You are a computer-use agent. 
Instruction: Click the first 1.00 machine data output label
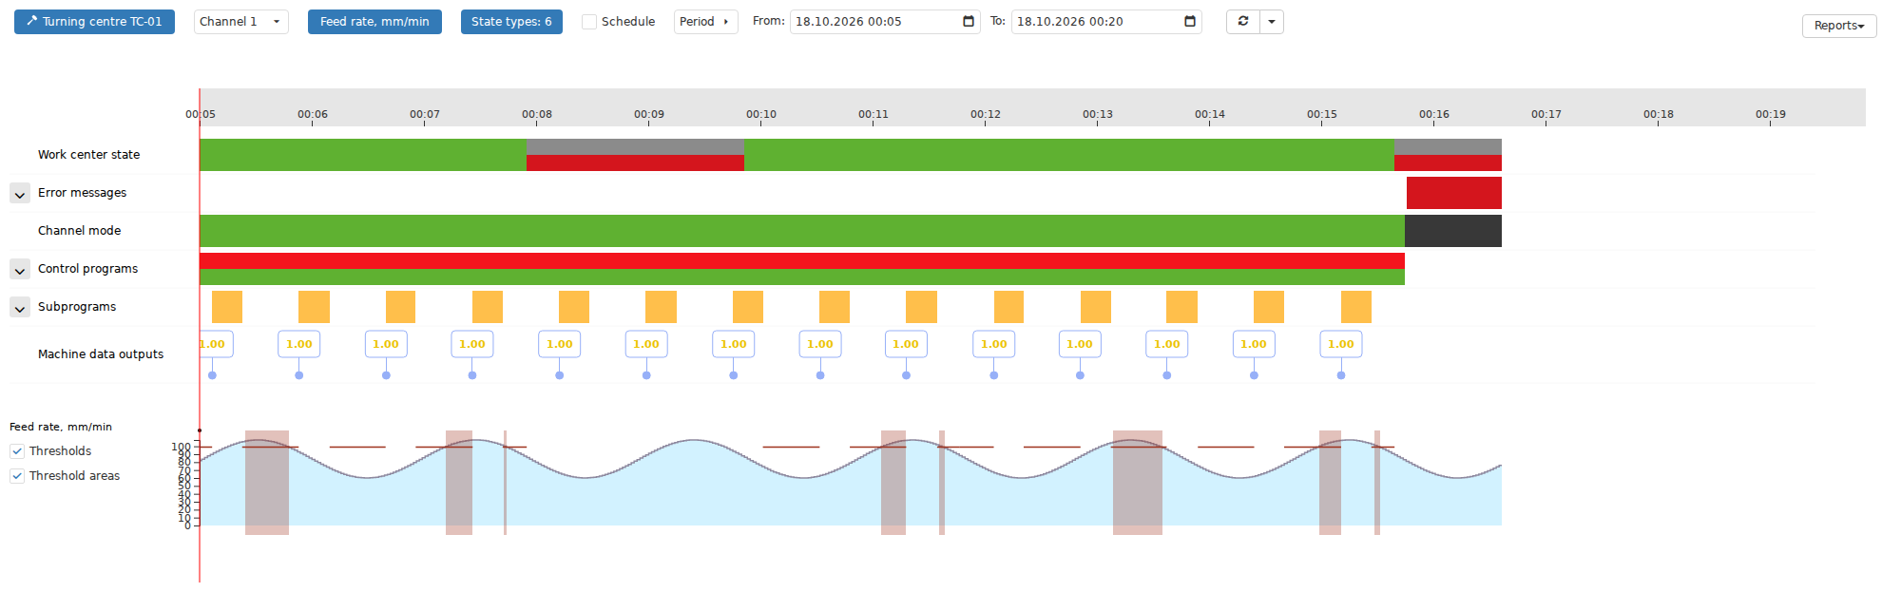tap(214, 344)
